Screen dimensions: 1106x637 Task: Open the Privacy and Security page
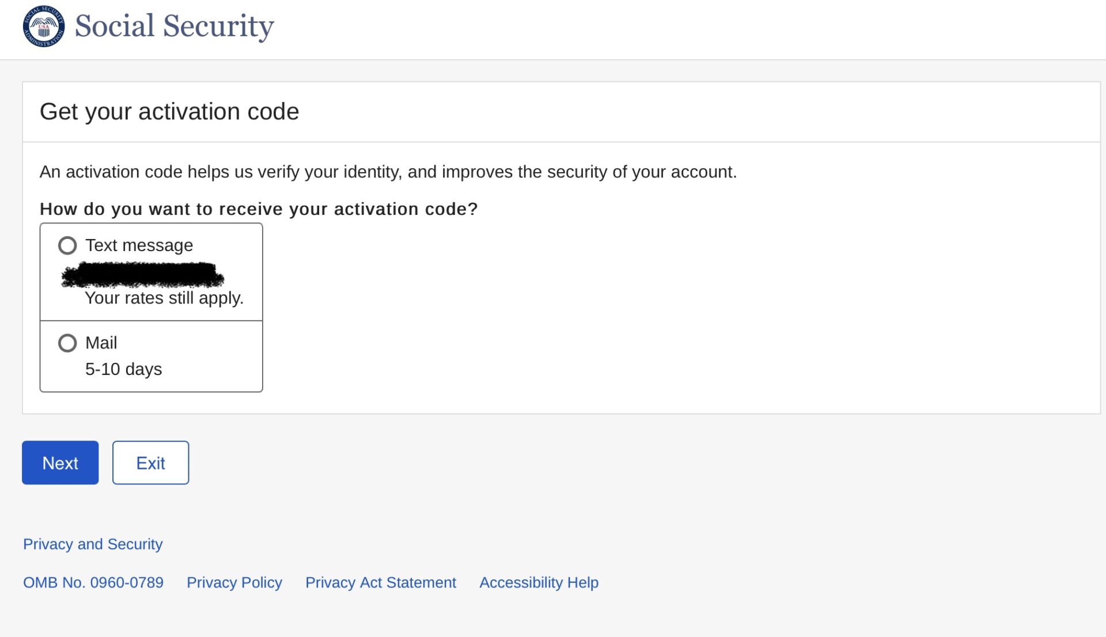pos(92,544)
